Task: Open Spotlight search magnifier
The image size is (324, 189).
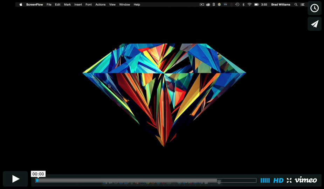Action: [296, 5]
